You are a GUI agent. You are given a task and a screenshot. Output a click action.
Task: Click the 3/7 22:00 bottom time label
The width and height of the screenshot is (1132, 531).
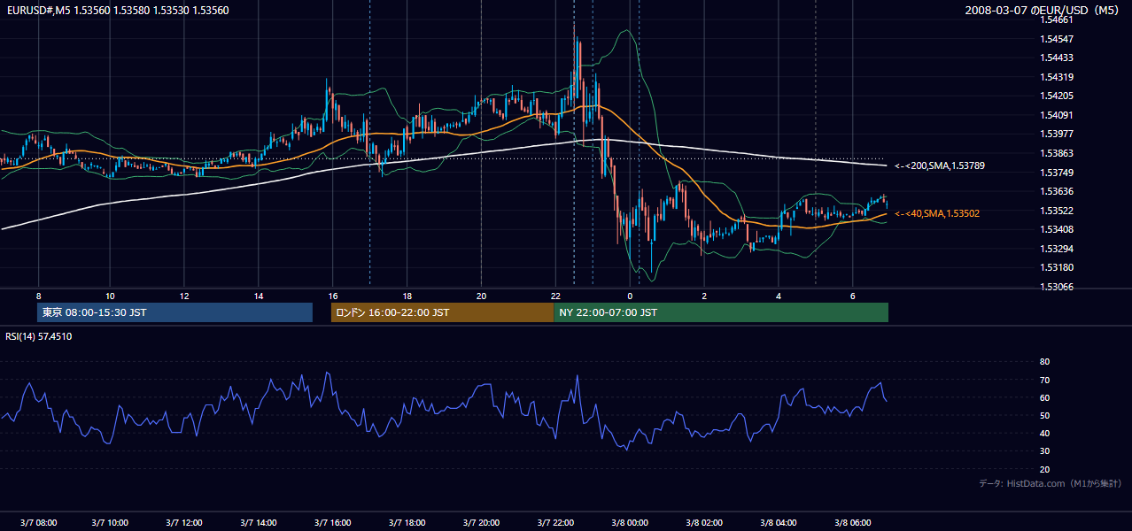click(x=555, y=522)
